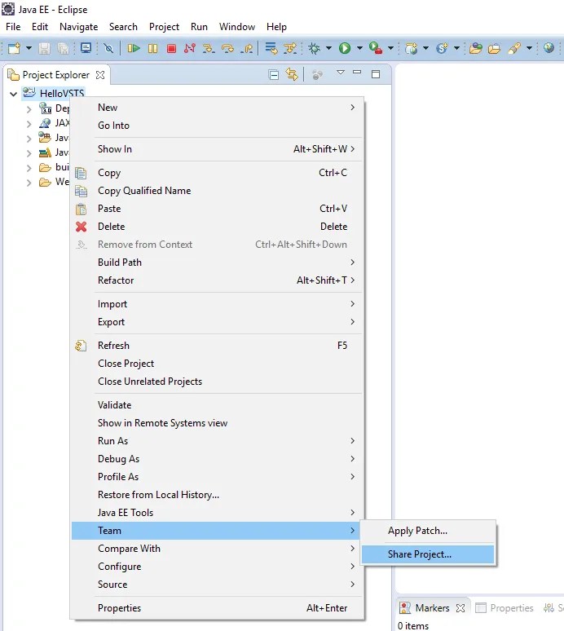Viewport: 564px width, 631px height.
Task: Select the New context menu entry
Action: (x=218, y=108)
